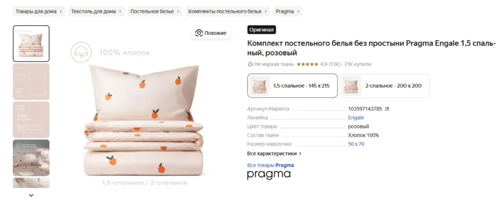This screenshot has height=215, width=504.
Task: Click the cotton icon on main image
Action: 80,52
